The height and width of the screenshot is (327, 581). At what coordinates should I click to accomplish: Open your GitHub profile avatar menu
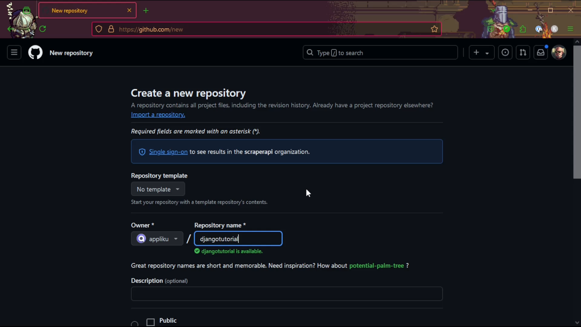pyautogui.click(x=559, y=52)
